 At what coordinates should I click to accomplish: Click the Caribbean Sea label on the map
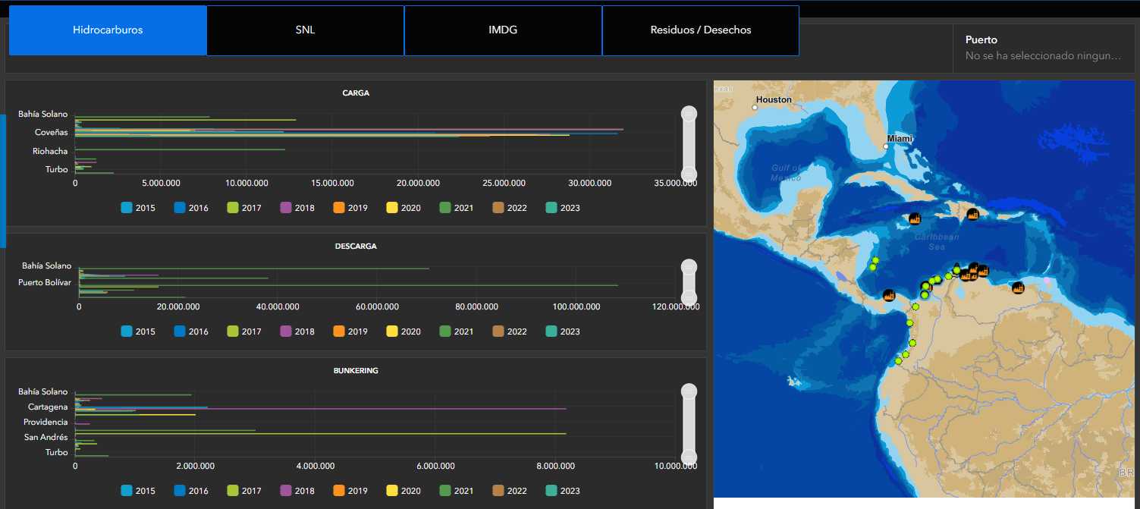[937, 242]
